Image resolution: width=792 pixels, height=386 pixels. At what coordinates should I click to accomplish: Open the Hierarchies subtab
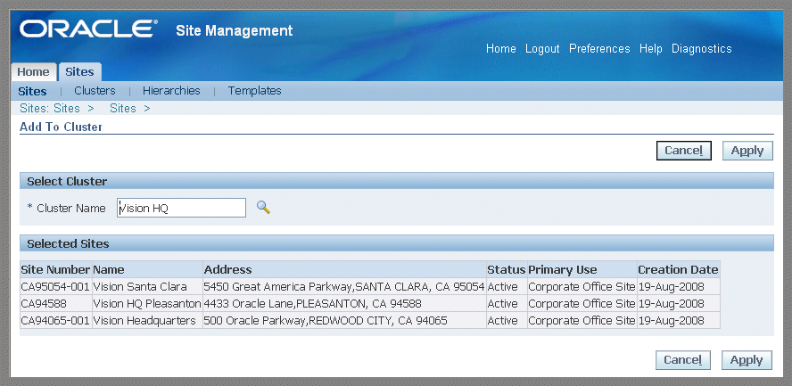[171, 91]
